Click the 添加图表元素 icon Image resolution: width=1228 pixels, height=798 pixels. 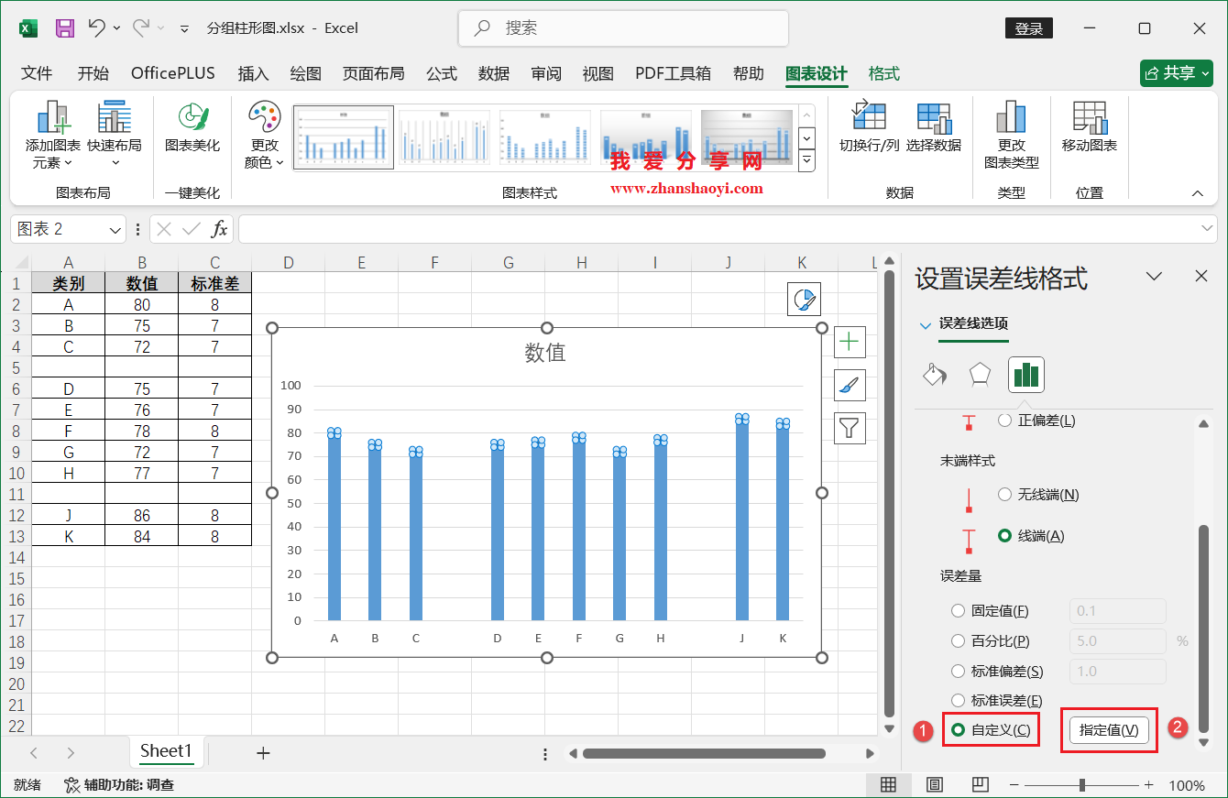click(x=51, y=133)
